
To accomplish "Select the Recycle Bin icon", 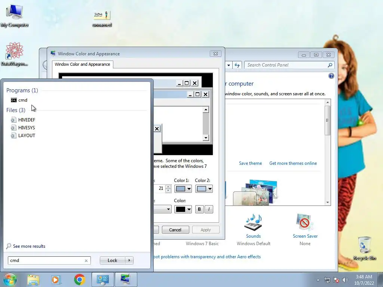I will (364, 248).
